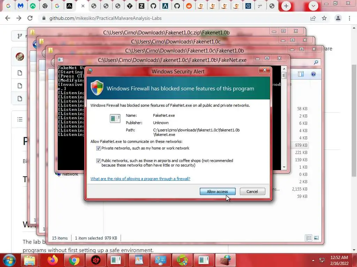This screenshot has height=267, width=357.
Task: Open the Reddit tab
Action: 189,6
